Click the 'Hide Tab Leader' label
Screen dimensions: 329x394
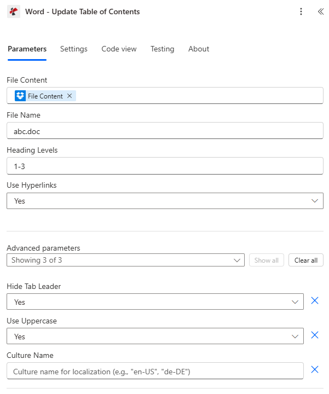pyautogui.click(x=34, y=286)
